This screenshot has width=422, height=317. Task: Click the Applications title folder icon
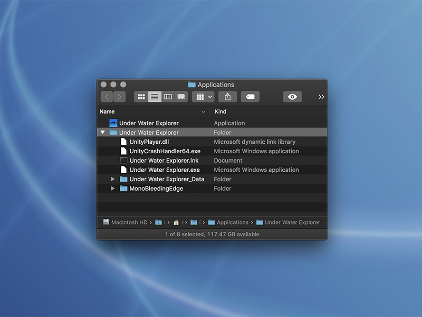pyautogui.click(x=191, y=85)
